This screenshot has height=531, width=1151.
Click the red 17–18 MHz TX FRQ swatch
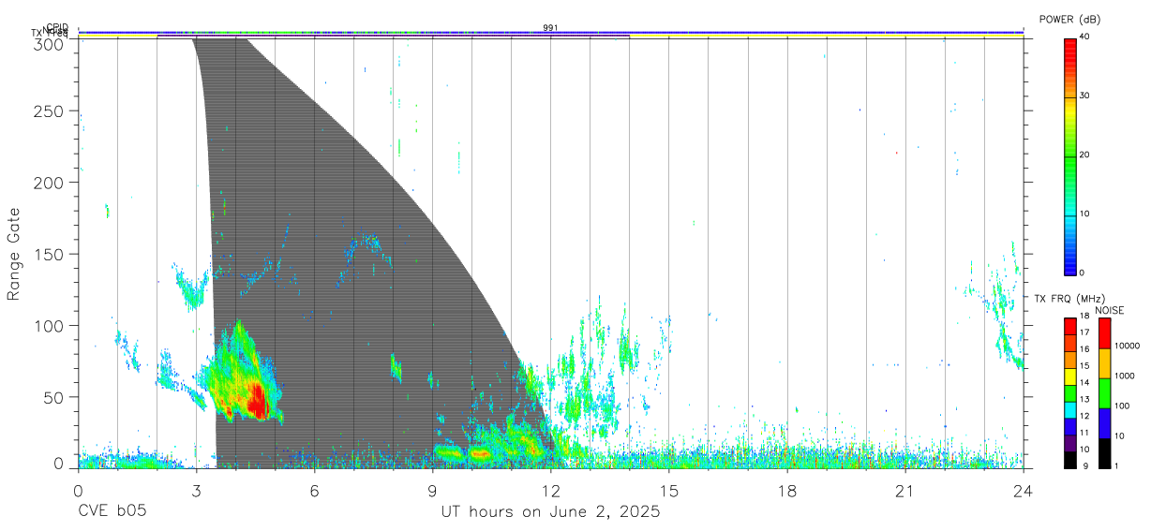tap(1070, 326)
